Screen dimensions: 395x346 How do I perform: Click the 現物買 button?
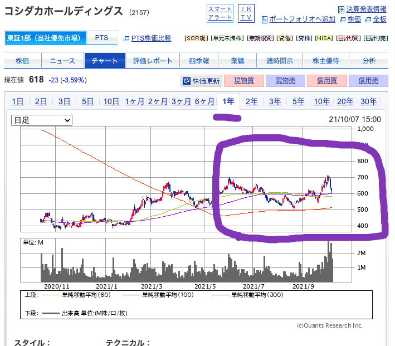(244, 81)
